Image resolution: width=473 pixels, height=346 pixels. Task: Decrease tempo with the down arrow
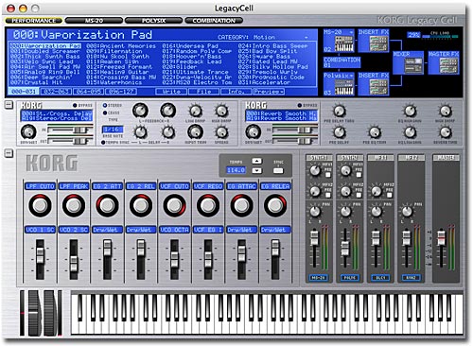tap(256, 170)
